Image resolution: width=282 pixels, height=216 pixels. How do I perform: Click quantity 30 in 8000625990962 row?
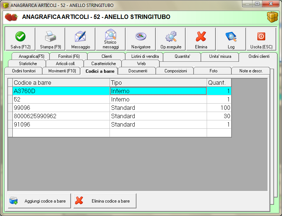pyautogui.click(x=219, y=116)
